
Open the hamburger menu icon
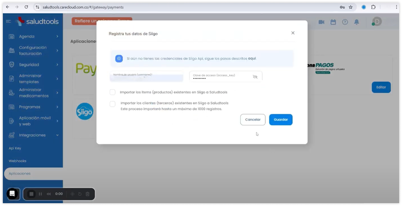8,22
